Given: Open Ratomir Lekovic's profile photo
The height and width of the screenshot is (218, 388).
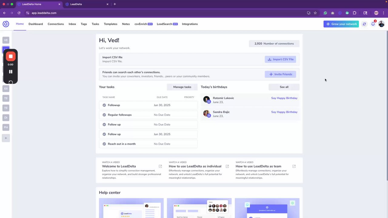Looking at the screenshot, I should pos(206,100).
